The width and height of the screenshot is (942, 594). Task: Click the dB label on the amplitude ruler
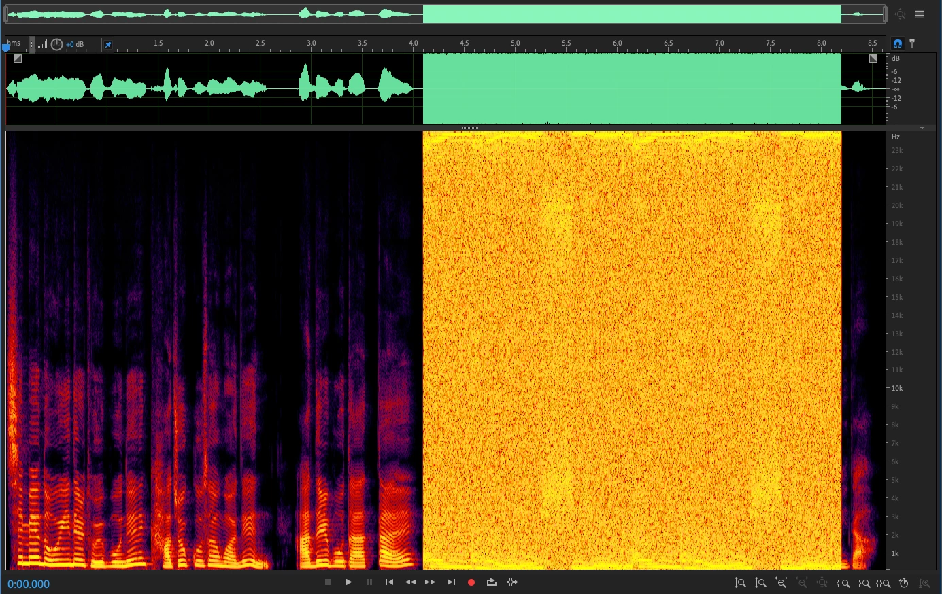(896, 59)
